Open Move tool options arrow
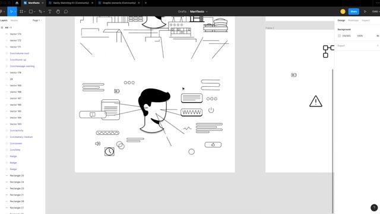 tap(15, 12)
